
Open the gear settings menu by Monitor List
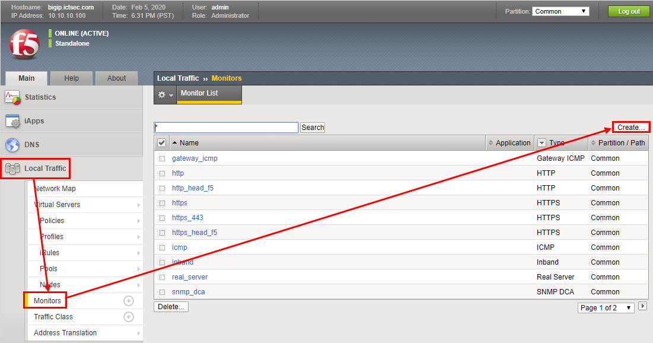tap(165, 95)
